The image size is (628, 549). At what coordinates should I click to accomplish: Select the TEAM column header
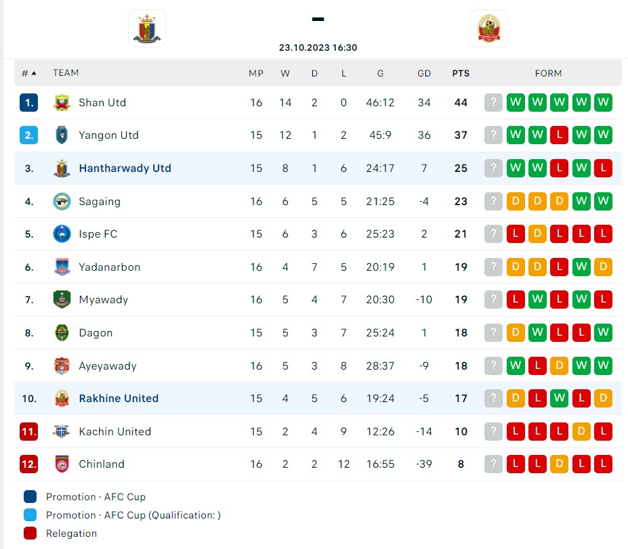pos(66,73)
